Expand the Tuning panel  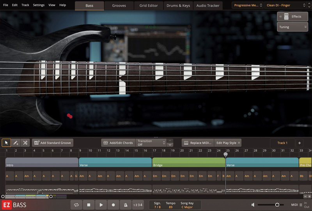coord(292,27)
